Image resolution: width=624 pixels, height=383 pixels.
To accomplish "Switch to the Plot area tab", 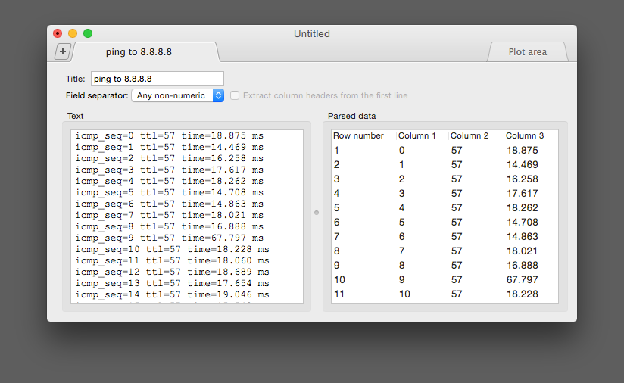I will pyautogui.click(x=527, y=52).
